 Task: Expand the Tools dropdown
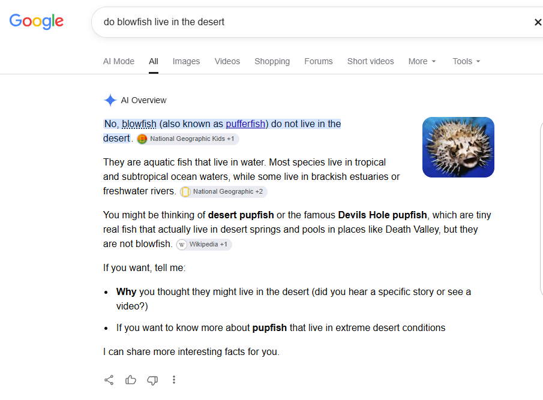[466, 61]
